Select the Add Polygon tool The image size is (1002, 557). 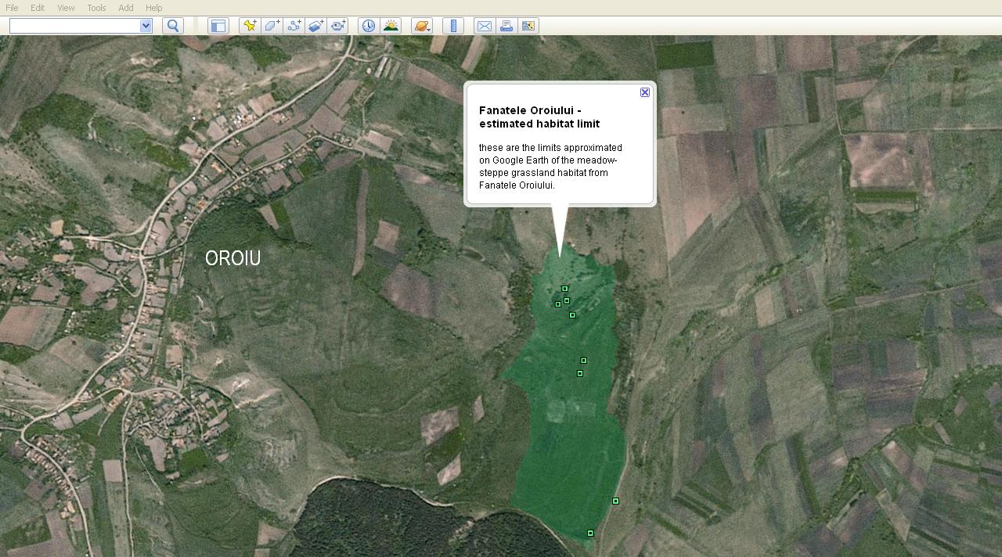tap(272, 26)
